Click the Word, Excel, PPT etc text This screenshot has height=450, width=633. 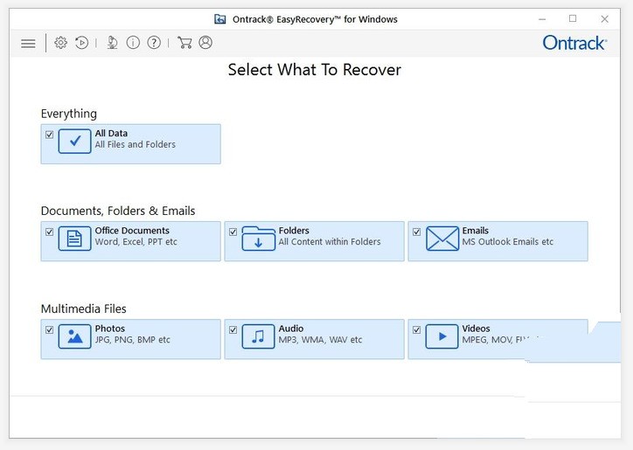coord(136,242)
